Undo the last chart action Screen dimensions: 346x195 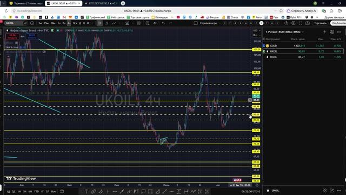(x=163, y=23)
